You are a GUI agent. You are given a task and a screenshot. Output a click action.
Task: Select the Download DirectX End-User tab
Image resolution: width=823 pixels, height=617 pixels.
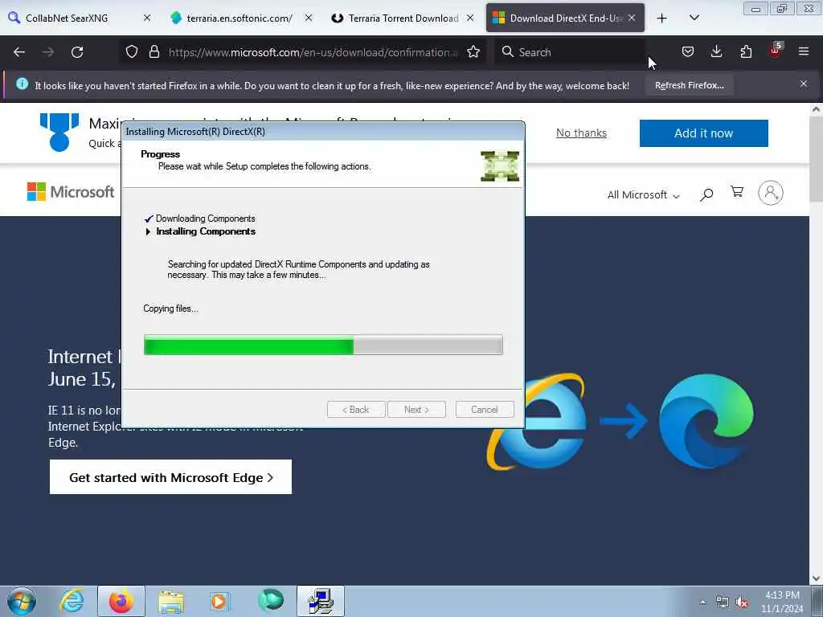point(565,18)
